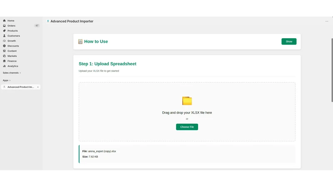Select the Advanced Product Importer sidebar entry
The width and height of the screenshot is (333, 187).
[x=20, y=87]
